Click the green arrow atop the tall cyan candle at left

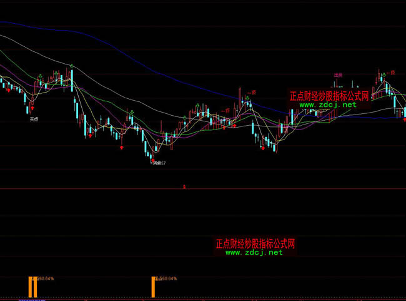72,66
